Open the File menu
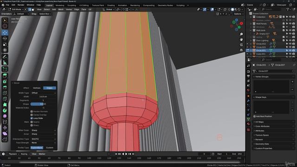The width and height of the screenshot is (297, 167). pyautogui.click(x=7, y=5)
